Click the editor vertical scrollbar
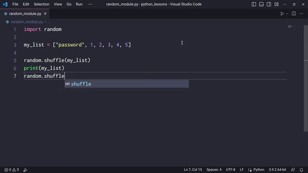 click(x=306, y=78)
